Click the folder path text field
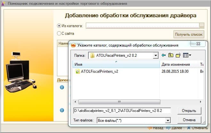Image resolution: width=211 pixels, height=133 pixels. (122, 111)
